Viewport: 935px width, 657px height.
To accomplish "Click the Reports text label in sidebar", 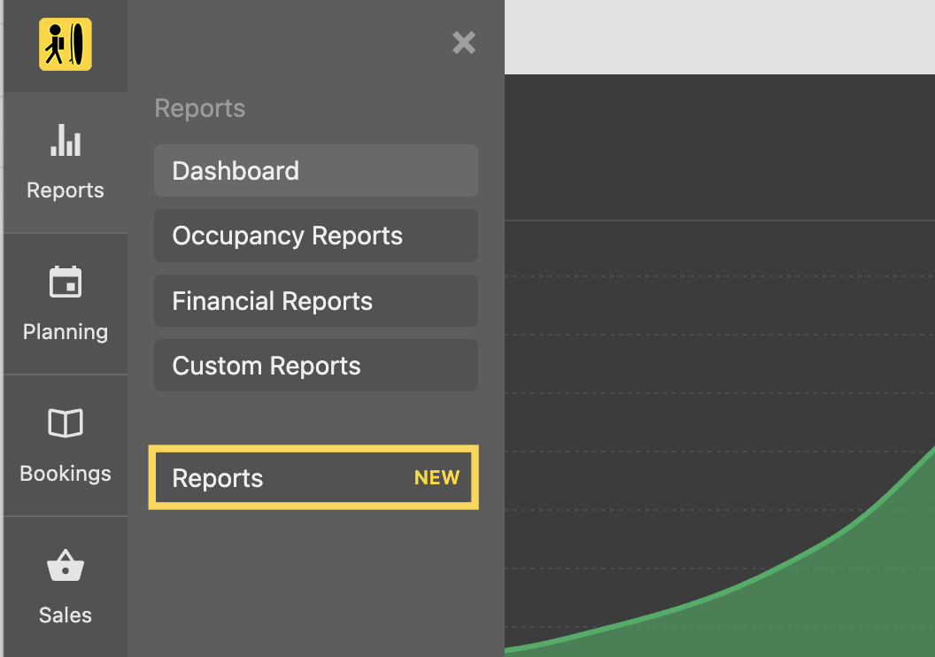I will click(x=66, y=190).
